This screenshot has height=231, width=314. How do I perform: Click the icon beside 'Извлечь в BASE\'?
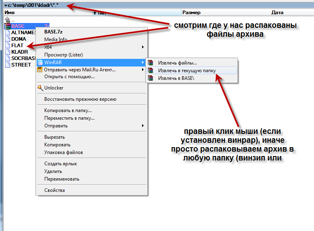coord(151,78)
